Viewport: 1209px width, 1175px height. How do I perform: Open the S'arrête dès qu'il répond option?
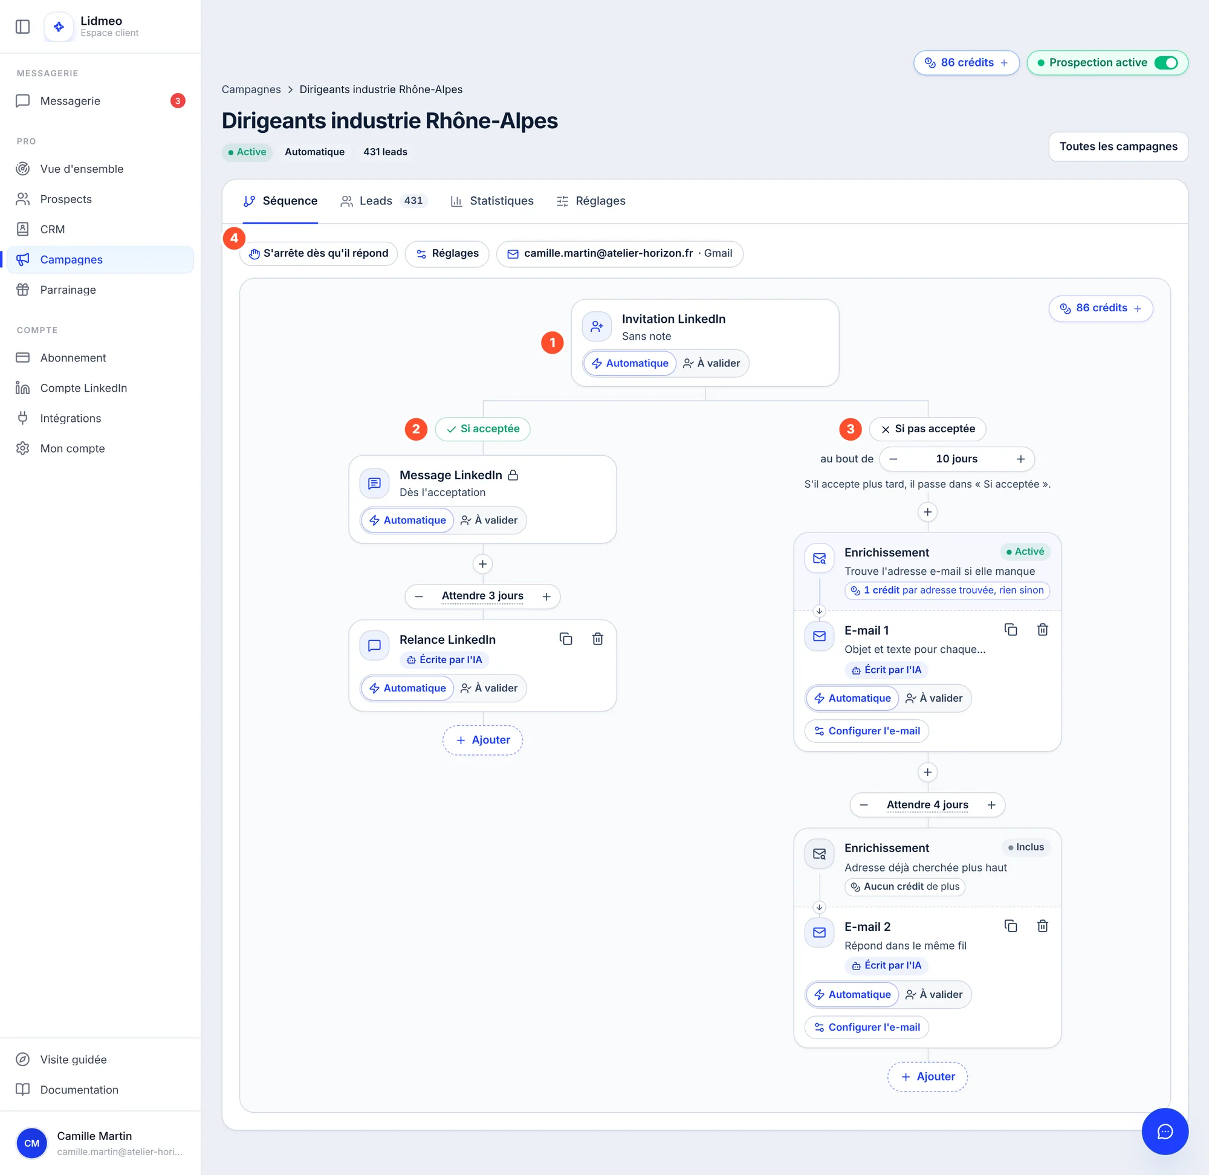pos(319,253)
